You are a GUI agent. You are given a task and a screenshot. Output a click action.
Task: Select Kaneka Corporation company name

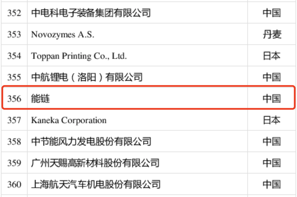pos(69,120)
